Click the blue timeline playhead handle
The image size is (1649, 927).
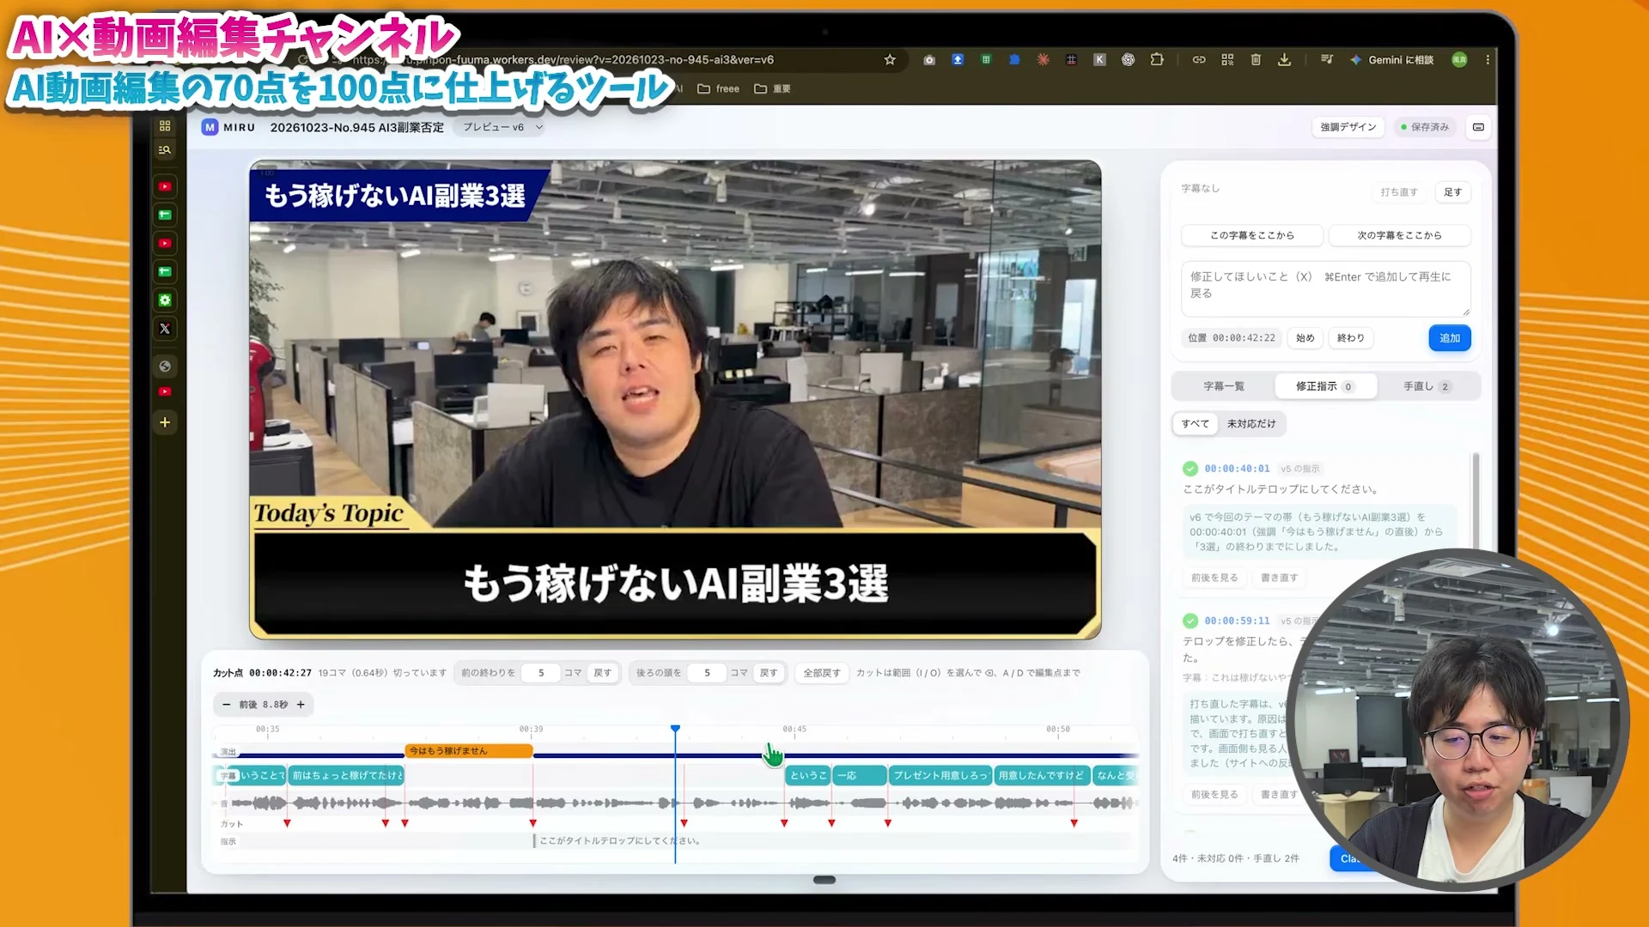point(676,729)
